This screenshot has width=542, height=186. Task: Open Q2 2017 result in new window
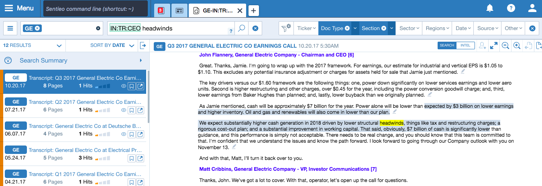[x=141, y=110]
